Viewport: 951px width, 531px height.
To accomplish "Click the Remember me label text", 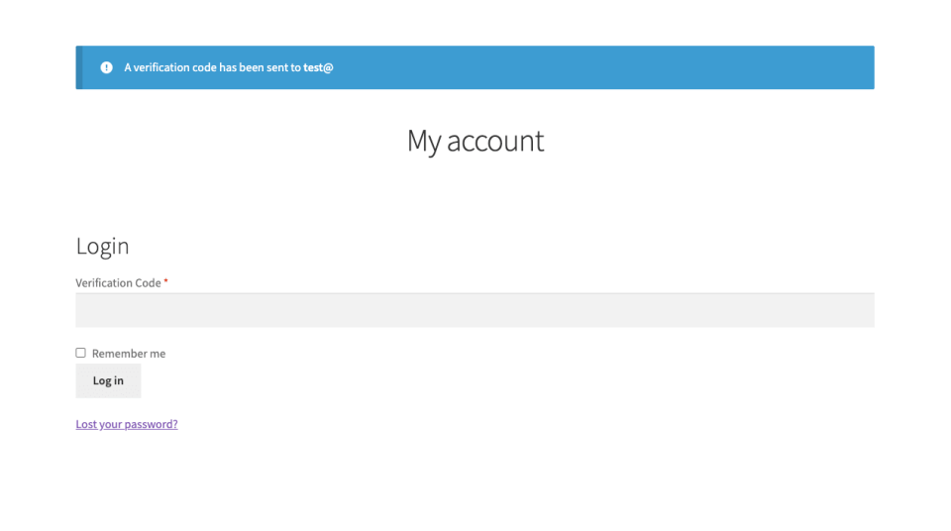I will (x=129, y=354).
